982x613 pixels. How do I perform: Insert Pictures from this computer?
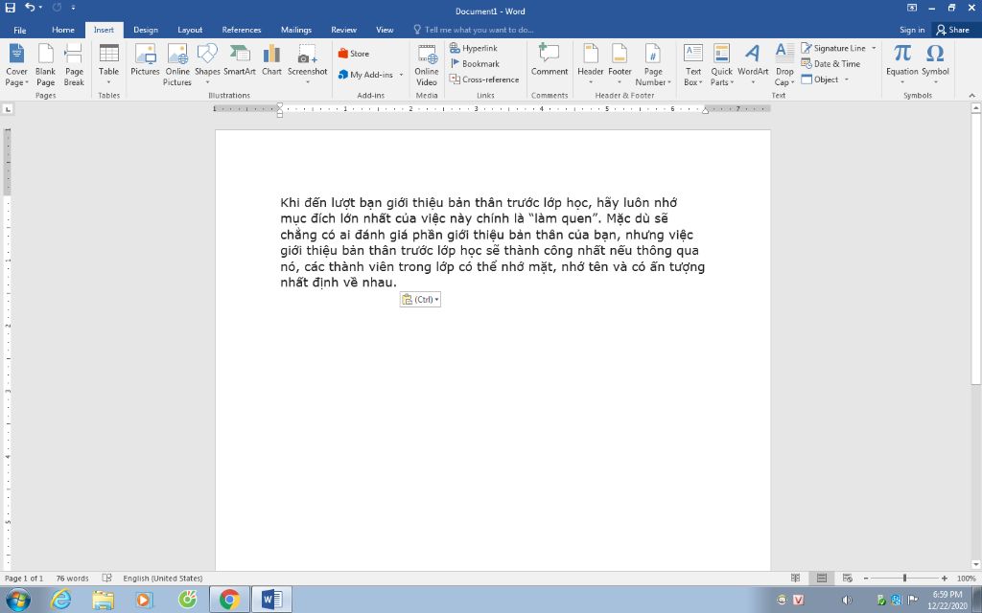[x=145, y=60]
